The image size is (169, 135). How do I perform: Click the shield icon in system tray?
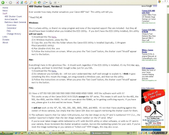coord(144,133)
